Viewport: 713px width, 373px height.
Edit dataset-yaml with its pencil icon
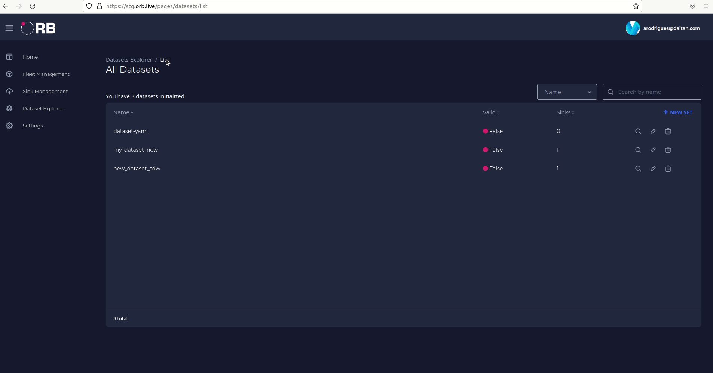click(653, 132)
